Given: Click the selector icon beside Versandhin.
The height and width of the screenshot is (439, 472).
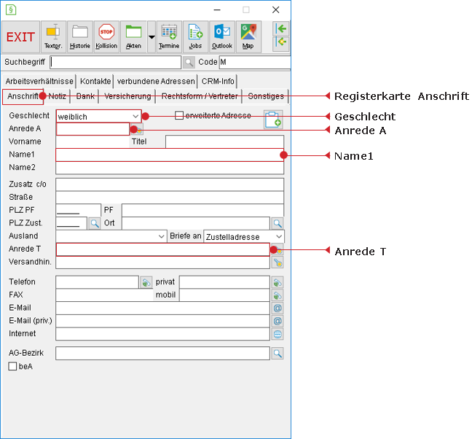Looking at the screenshot, I should 278,263.
